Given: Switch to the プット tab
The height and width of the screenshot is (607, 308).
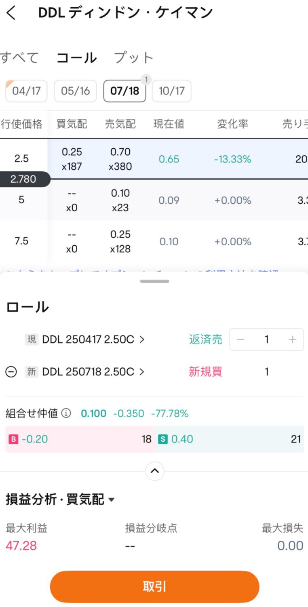Looking at the screenshot, I should click(134, 58).
